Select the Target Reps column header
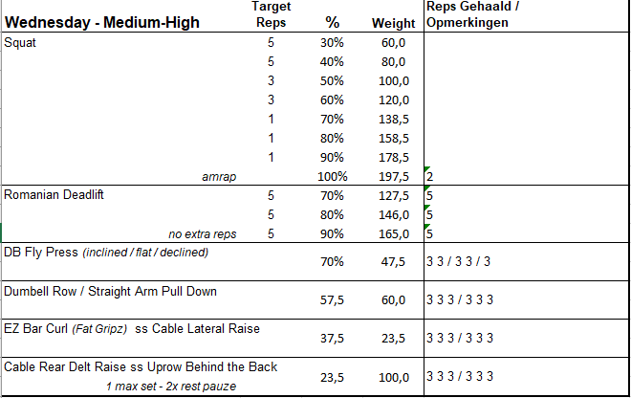The height and width of the screenshot is (398, 631). pos(272,14)
